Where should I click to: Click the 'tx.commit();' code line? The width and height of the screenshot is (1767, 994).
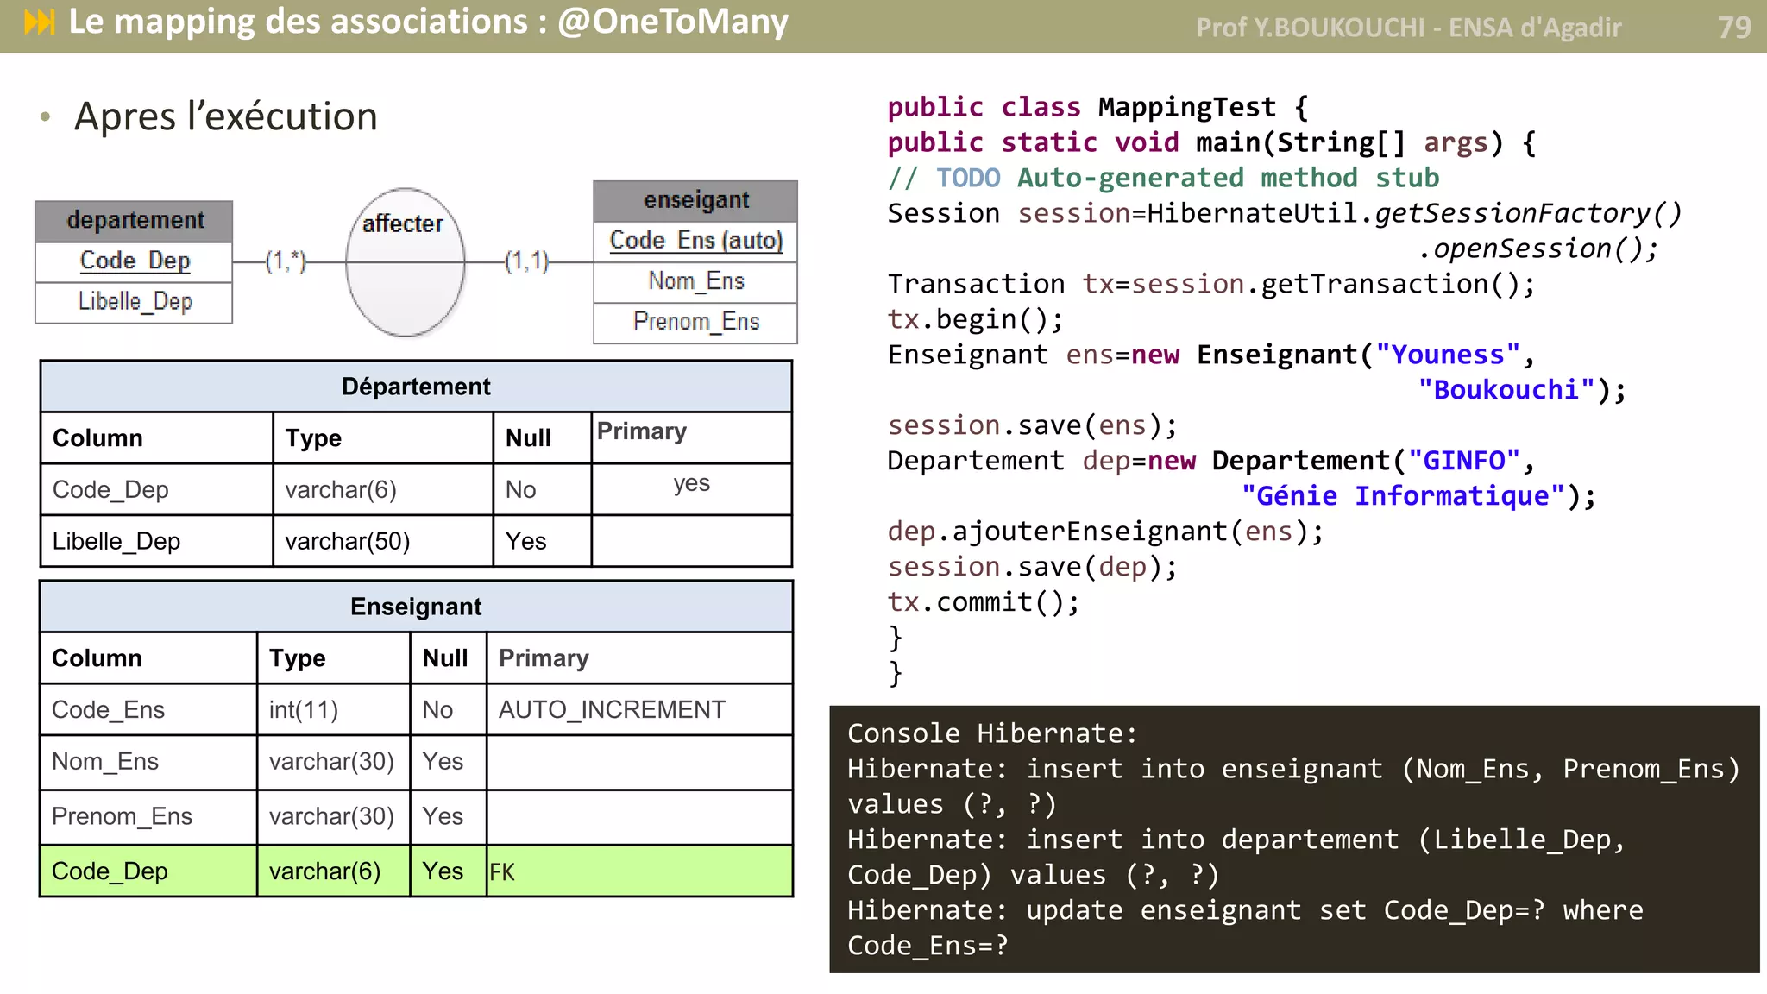pyautogui.click(x=984, y=602)
